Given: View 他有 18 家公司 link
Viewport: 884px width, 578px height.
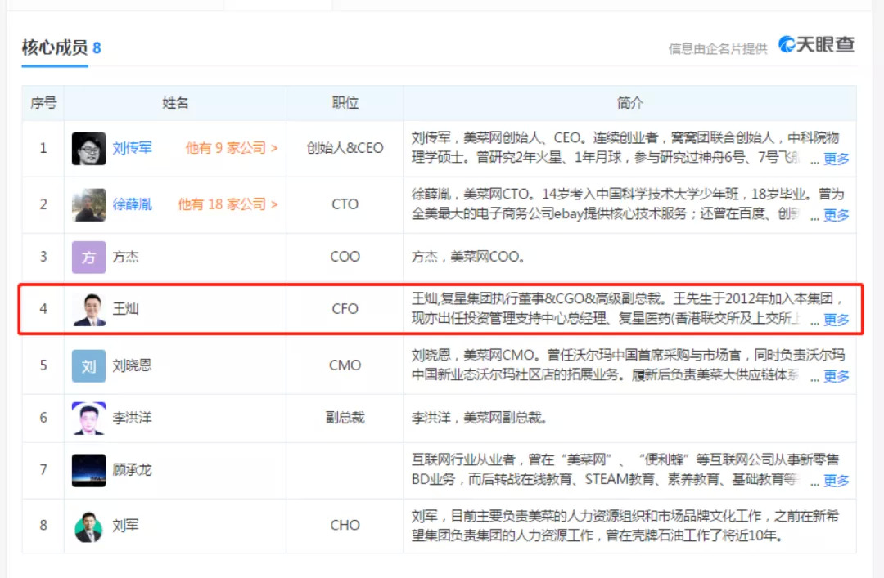Looking at the screenshot, I should (x=228, y=204).
